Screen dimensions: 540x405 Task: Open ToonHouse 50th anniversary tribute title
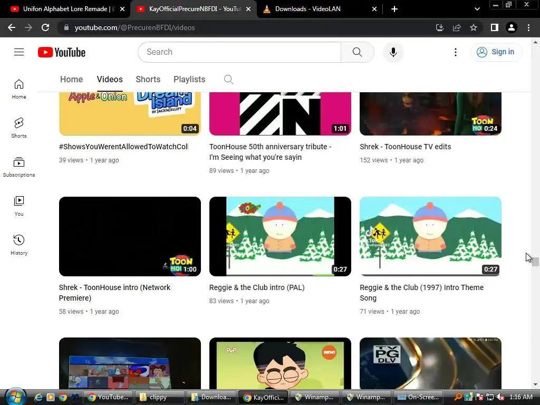coord(271,152)
